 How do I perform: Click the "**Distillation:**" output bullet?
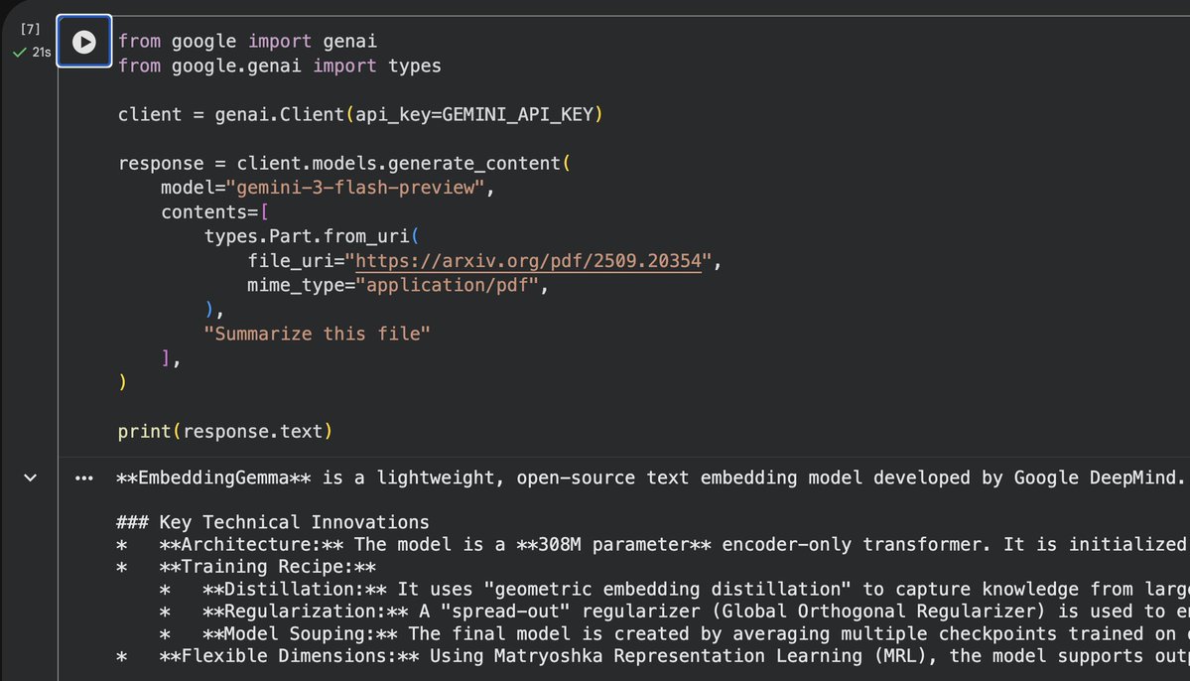(295, 589)
